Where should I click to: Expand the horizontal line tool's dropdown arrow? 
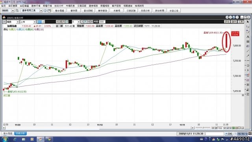point(245,61)
